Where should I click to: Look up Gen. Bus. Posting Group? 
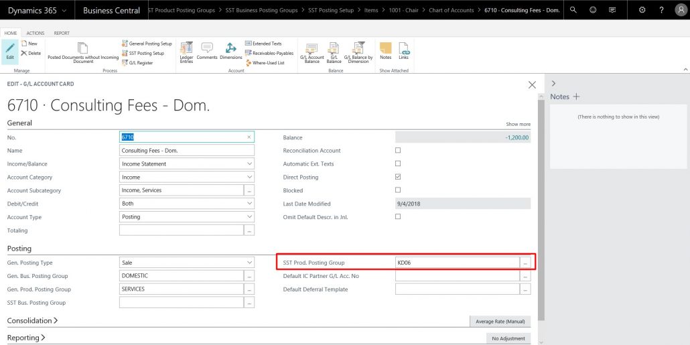tap(249, 276)
